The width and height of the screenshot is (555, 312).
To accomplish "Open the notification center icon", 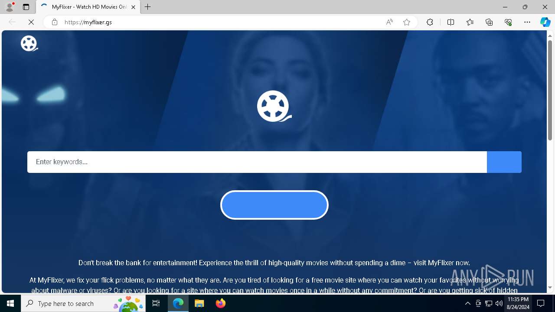I will coord(541,303).
